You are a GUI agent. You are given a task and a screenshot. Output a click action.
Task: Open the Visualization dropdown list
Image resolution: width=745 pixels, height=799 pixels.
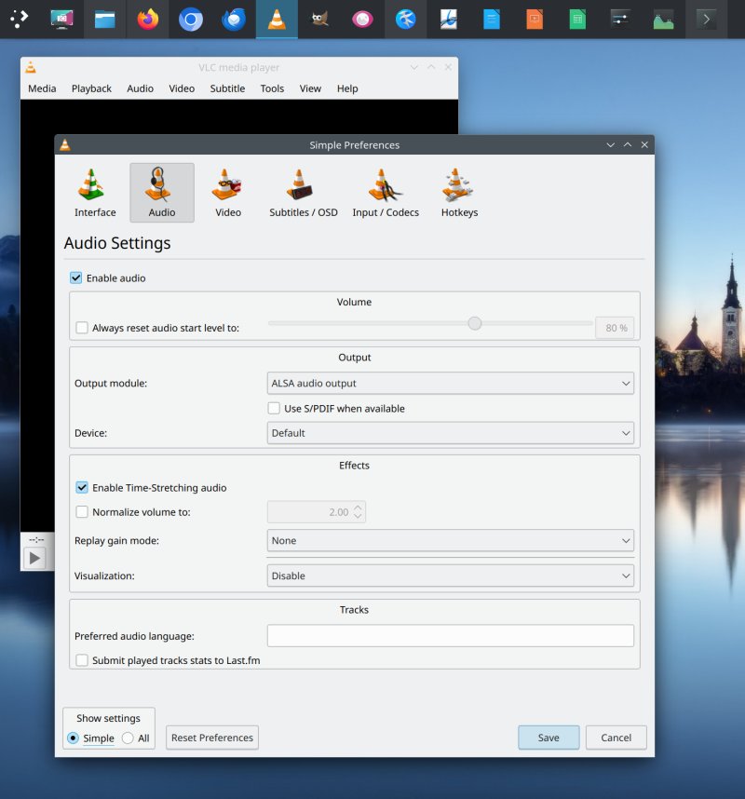(x=450, y=576)
